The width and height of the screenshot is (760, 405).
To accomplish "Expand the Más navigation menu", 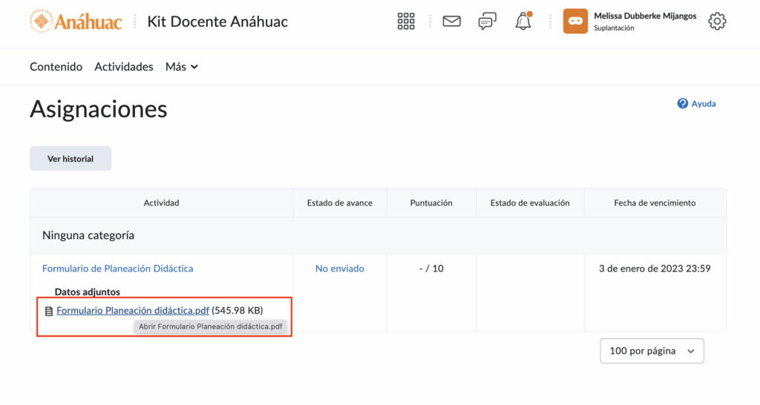I will [x=182, y=67].
